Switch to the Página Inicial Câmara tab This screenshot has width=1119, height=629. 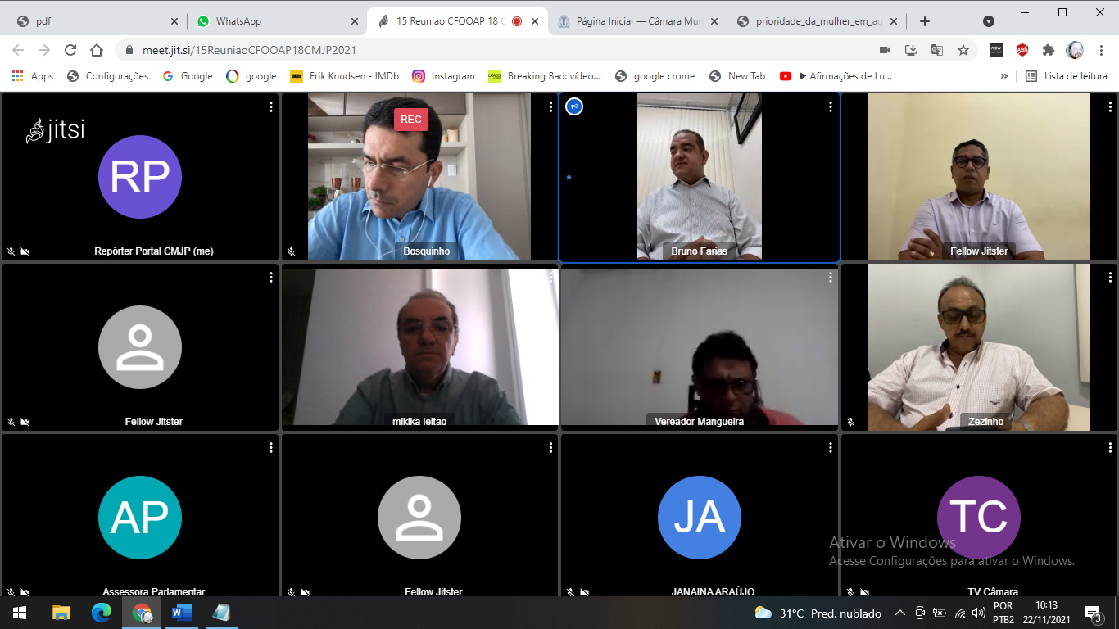639,21
